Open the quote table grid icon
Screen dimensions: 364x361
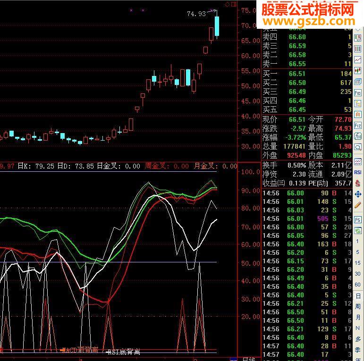pos(358,49)
